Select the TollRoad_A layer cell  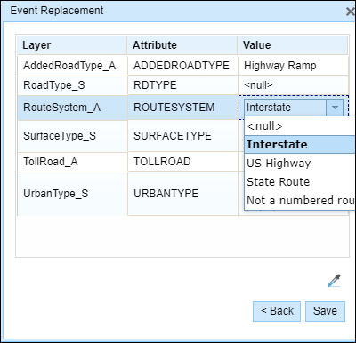coord(72,162)
